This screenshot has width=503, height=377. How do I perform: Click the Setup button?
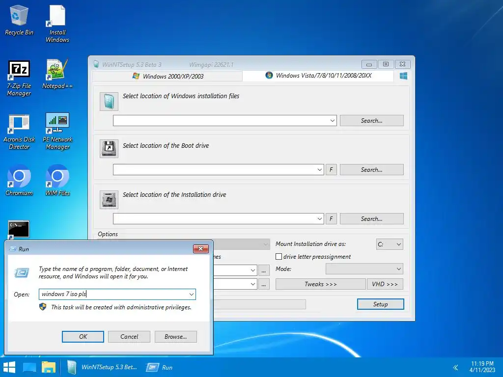pos(381,304)
